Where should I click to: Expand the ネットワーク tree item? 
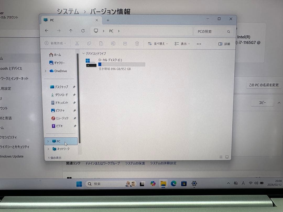pyautogui.click(x=48, y=149)
